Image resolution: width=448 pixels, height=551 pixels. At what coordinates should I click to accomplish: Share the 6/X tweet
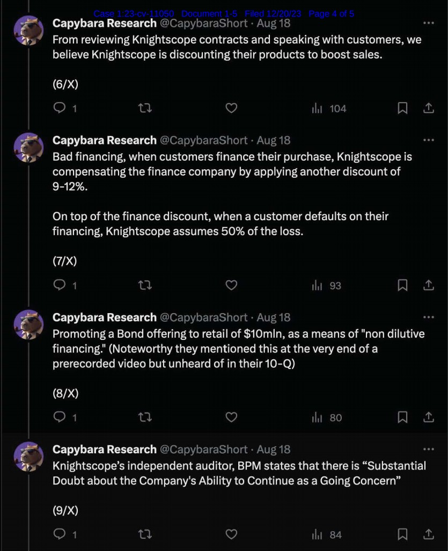429,108
